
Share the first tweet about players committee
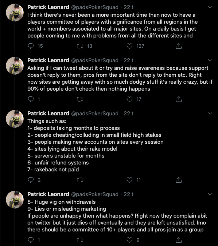pyautogui.click(x=179, y=46)
